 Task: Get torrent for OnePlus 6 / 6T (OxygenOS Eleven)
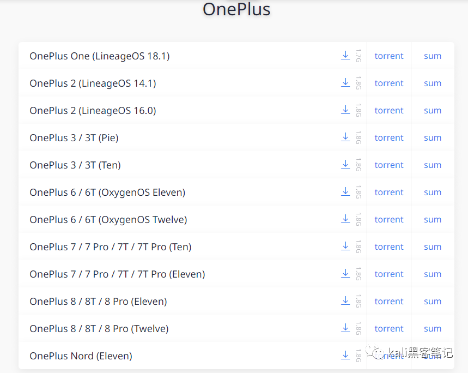coord(389,192)
